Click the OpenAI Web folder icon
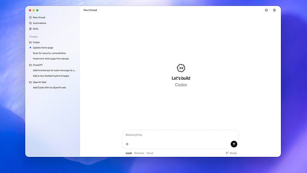 [30, 82]
